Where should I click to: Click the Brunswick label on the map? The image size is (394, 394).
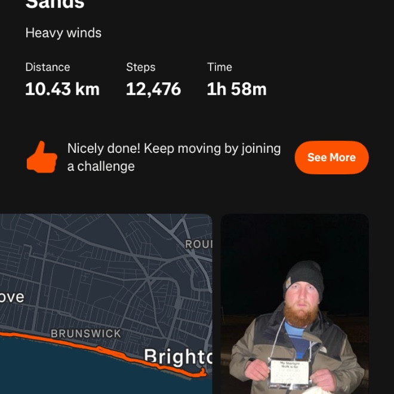point(86,334)
